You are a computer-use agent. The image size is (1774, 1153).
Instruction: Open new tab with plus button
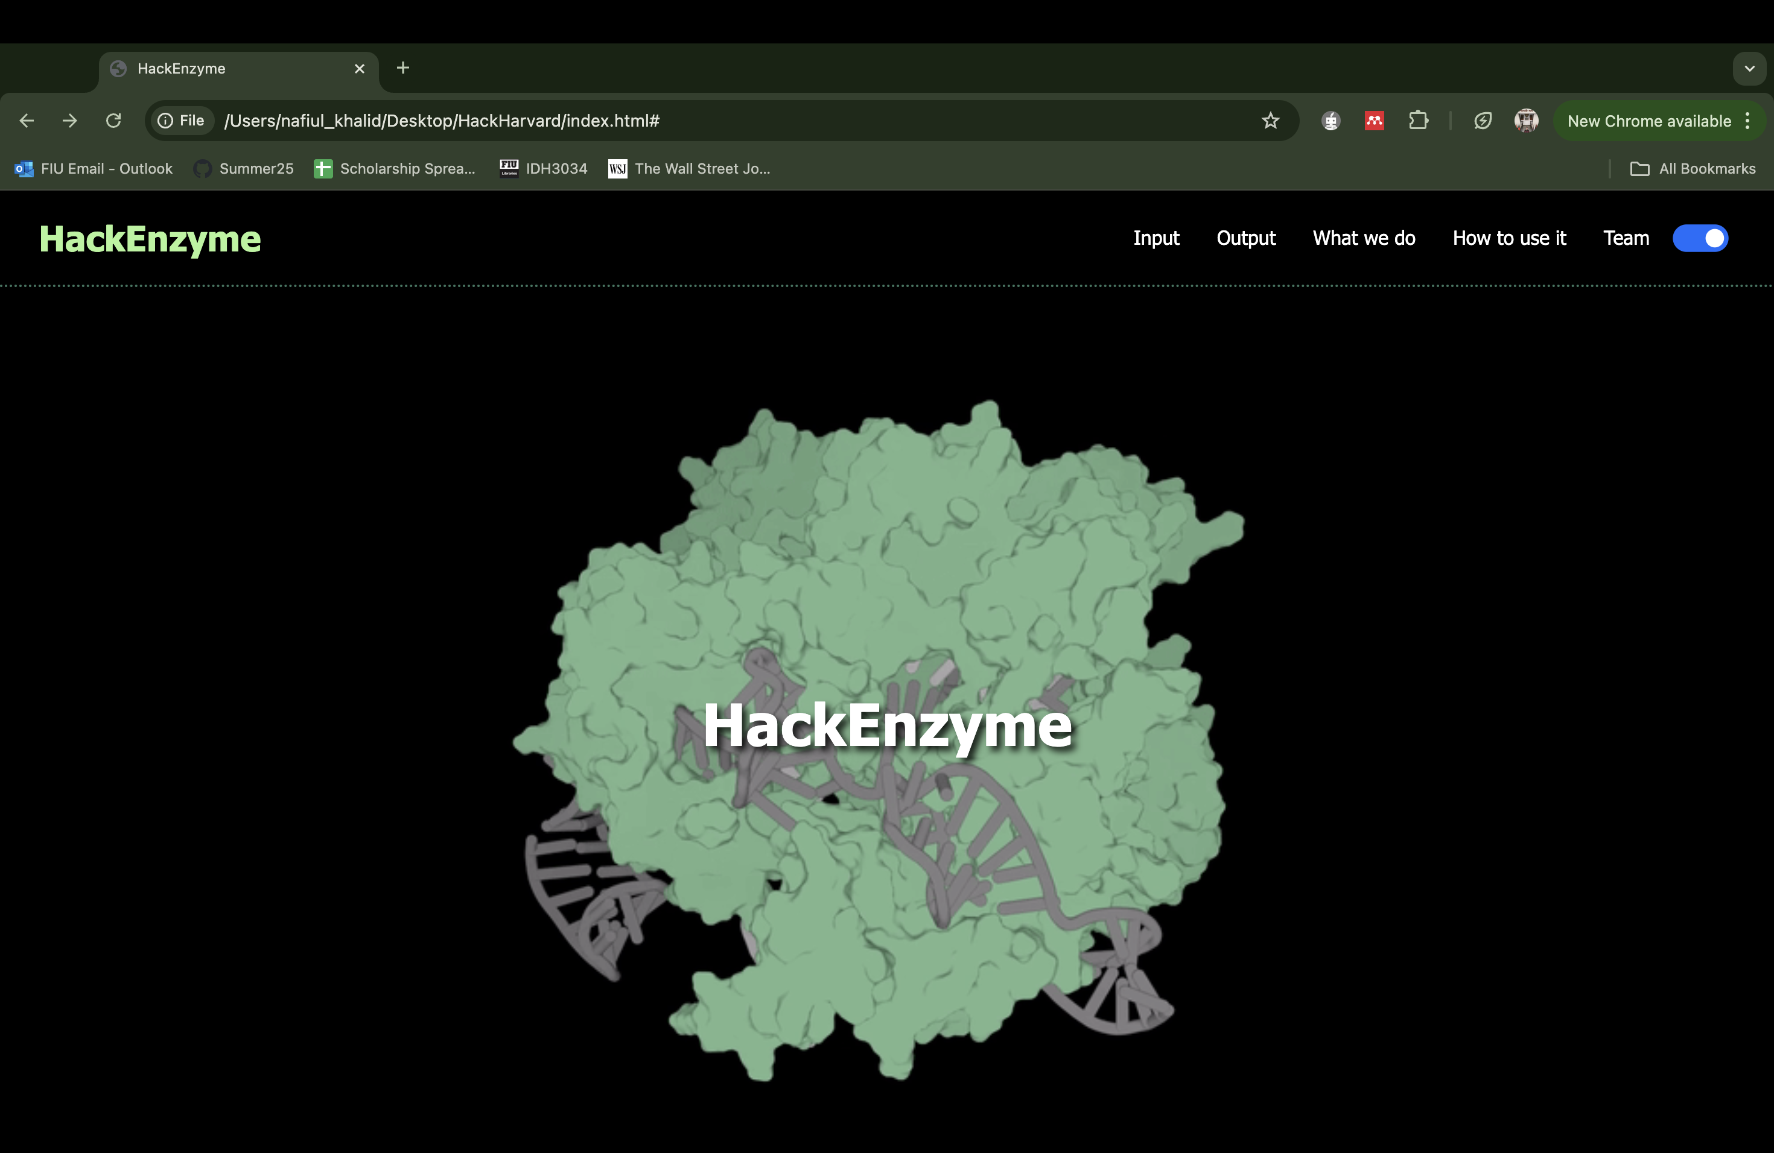(402, 68)
